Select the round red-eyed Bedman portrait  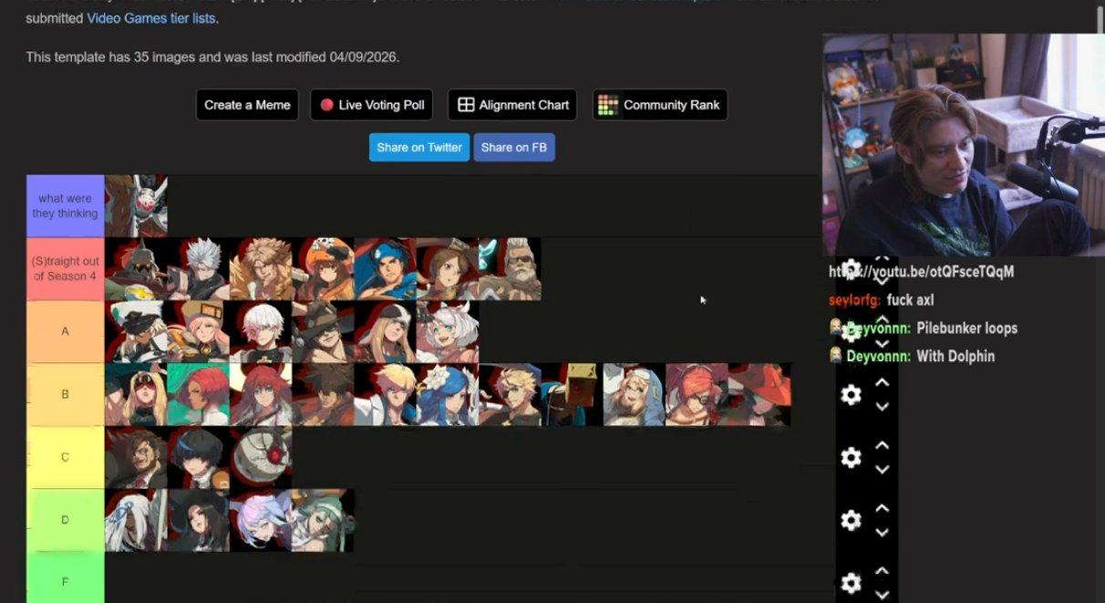coord(261,457)
